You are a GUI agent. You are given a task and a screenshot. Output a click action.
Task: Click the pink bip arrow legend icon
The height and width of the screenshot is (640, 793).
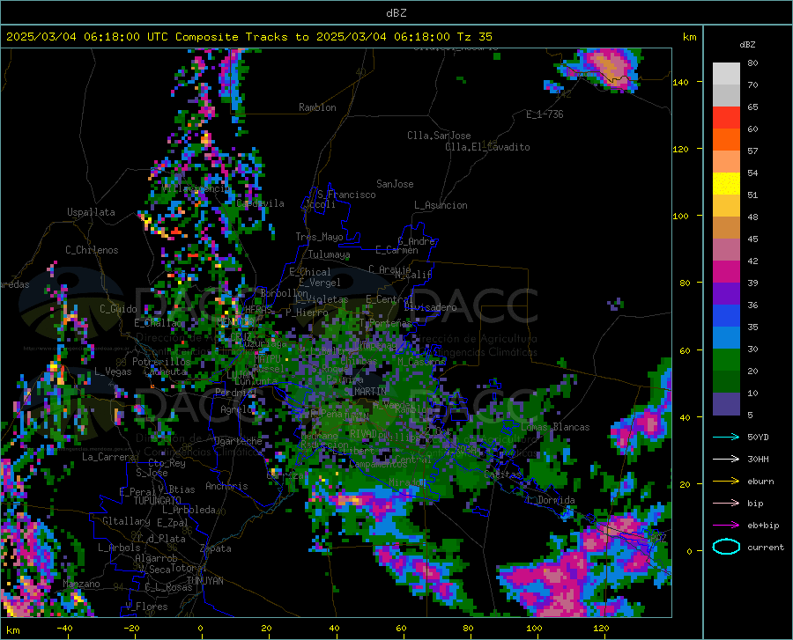click(726, 504)
